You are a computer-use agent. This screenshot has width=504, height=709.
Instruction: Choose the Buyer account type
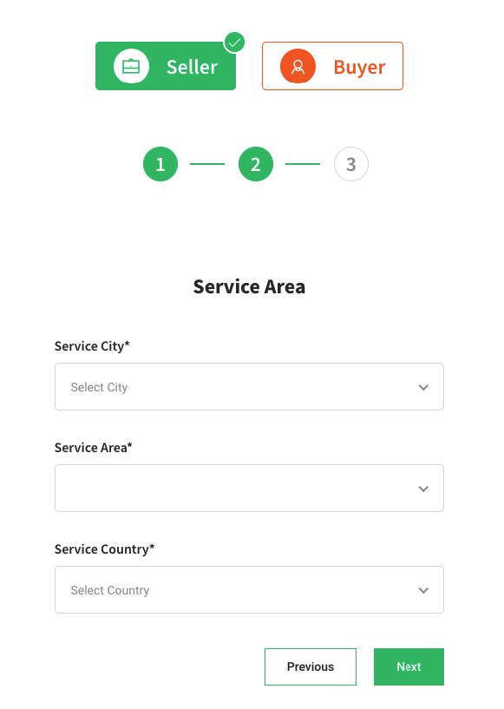pyautogui.click(x=333, y=66)
